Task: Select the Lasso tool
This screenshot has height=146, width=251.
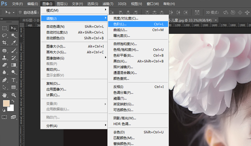Action: pyautogui.click(x=4, y=35)
